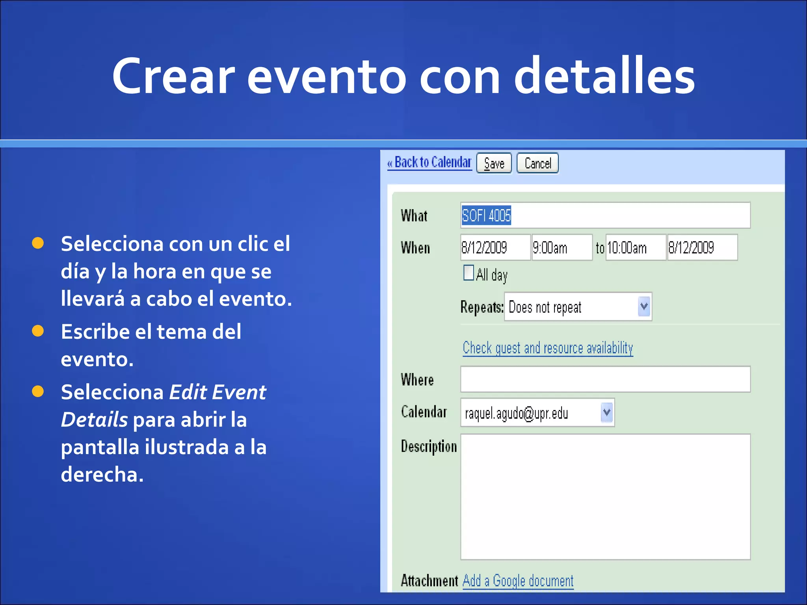Image resolution: width=807 pixels, height=605 pixels.
Task: Select the bullet starting Selecciona con un clic
Action: click(x=177, y=271)
